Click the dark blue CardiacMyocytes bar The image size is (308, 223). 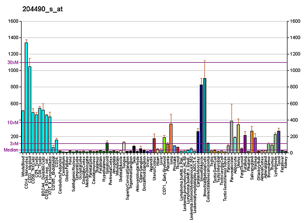click(201, 119)
